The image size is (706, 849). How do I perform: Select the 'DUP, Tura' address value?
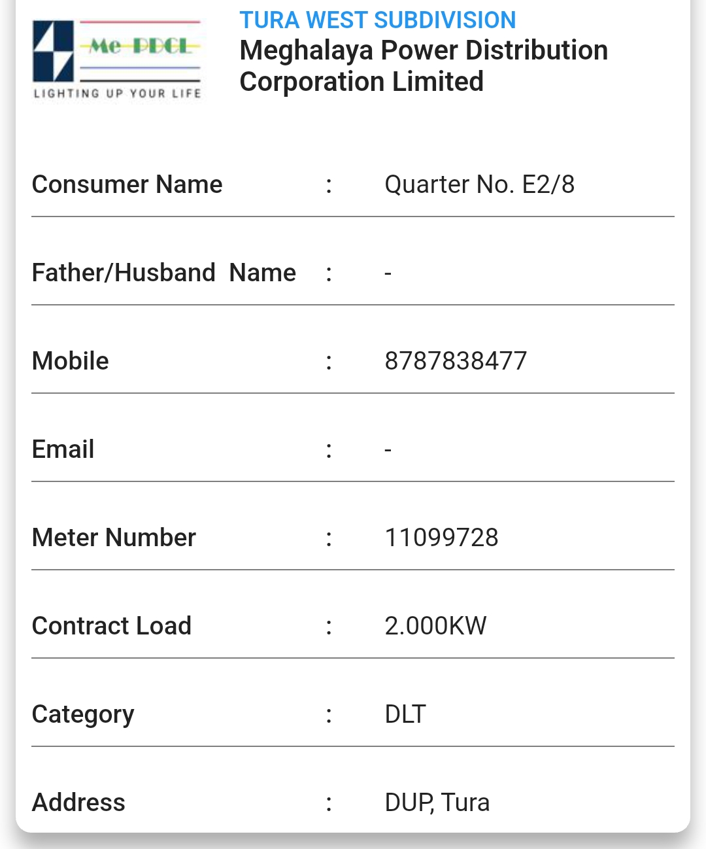[437, 803]
